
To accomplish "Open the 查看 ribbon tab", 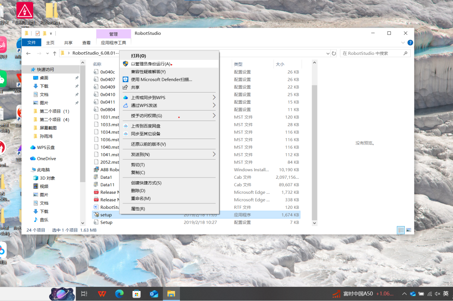I will 86,43.
